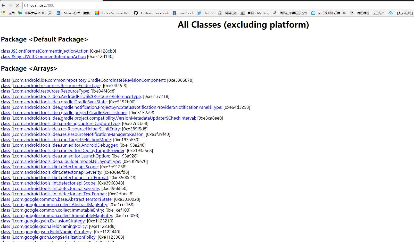Image resolution: width=414 pixels, height=242 pixels.
Task: Click the site info icon beside localhost:7000
Action: point(26,5)
